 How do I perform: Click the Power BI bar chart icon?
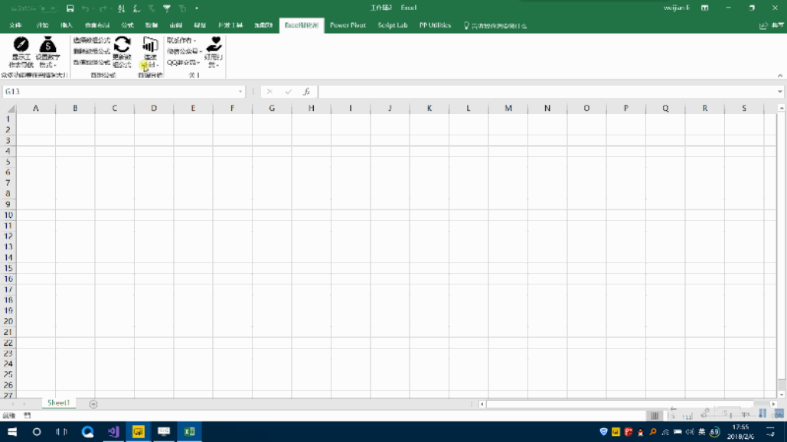[x=150, y=44]
